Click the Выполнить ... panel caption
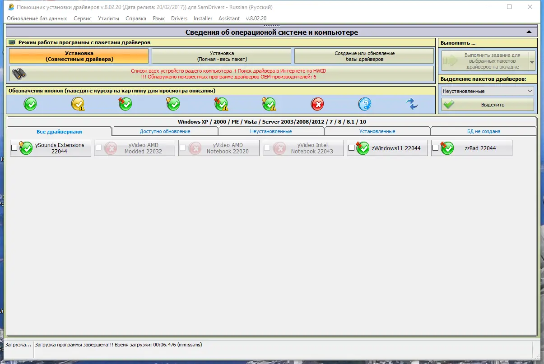Image resolution: width=544 pixels, height=364 pixels. coord(458,43)
